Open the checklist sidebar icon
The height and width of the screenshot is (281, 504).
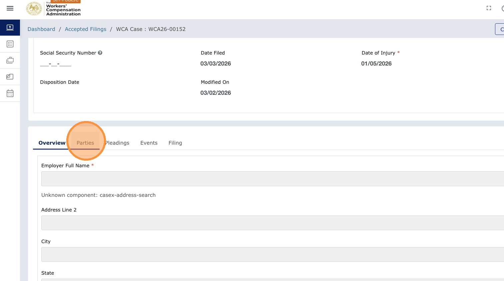(10, 44)
